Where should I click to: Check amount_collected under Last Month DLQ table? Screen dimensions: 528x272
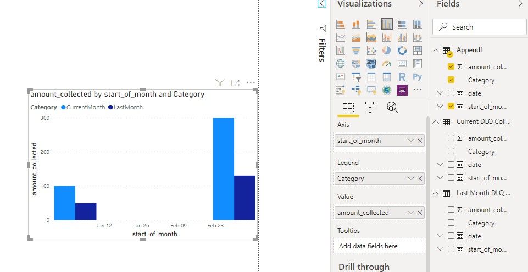(x=451, y=209)
